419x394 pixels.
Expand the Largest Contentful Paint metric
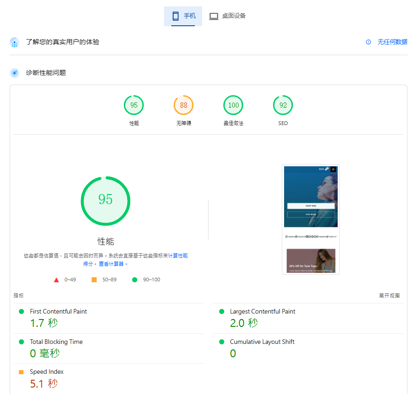(262, 312)
